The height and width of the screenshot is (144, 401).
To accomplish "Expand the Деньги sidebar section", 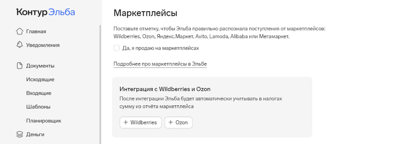I will tap(35, 134).
